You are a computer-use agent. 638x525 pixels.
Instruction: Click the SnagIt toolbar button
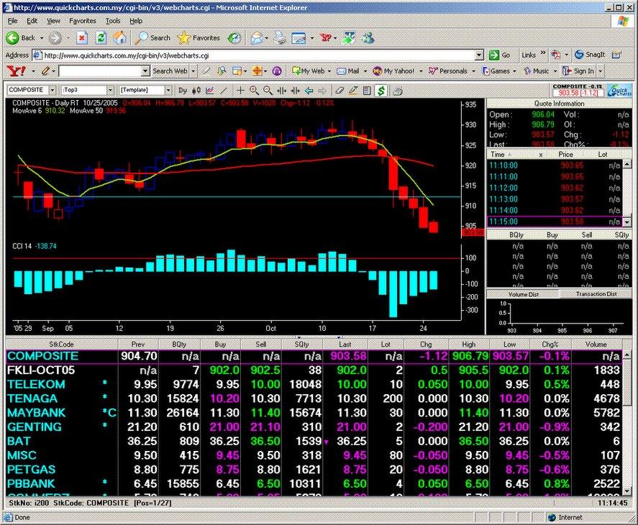coord(590,55)
